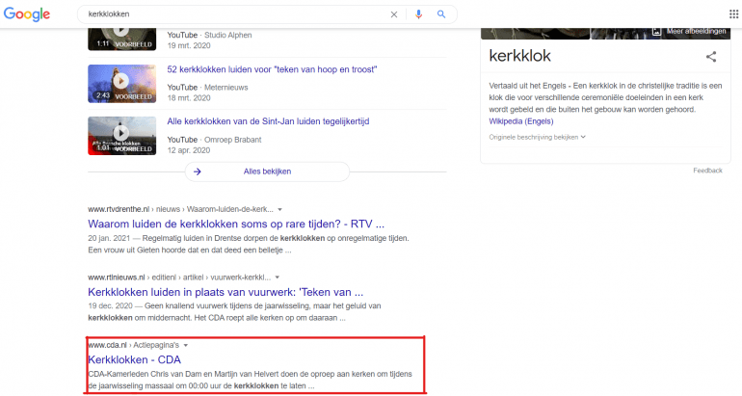
Task: Expand the dropdown arrow next to rtvdrenthe.nl URL
Action: click(x=279, y=210)
